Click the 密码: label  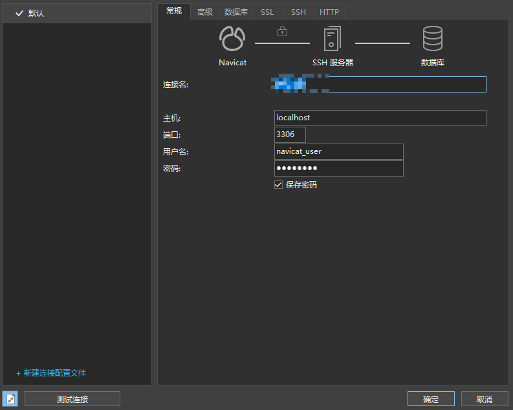pyautogui.click(x=172, y=169)
